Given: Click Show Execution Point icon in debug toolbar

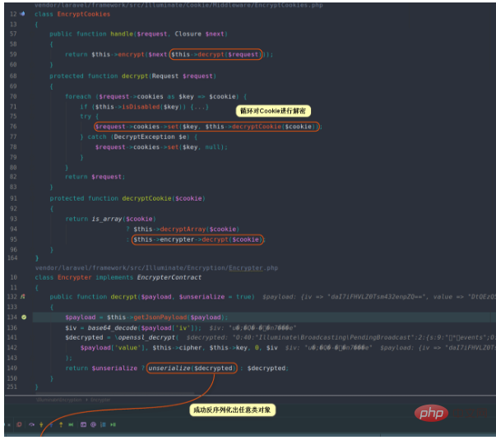Looking at the screenshot, I should (19, 424).
